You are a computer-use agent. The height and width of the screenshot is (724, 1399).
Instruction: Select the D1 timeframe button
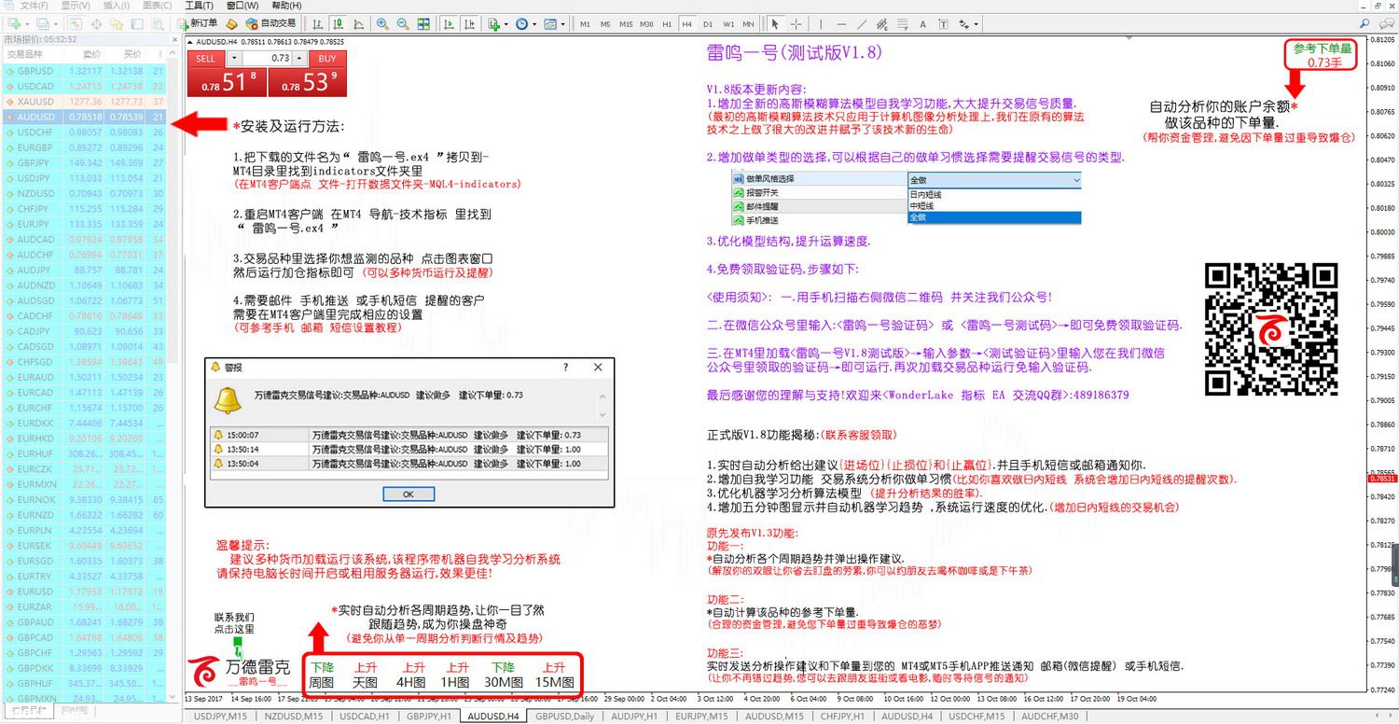tap(708, 23)
